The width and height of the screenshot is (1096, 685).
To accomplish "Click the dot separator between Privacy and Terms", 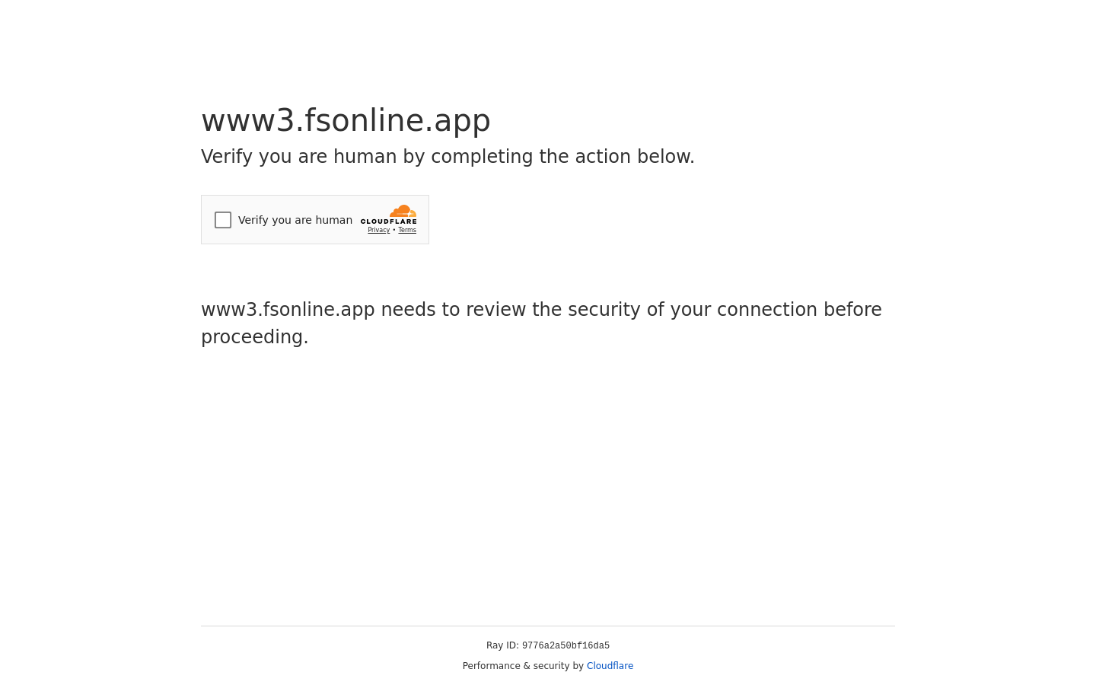I will [394, 230].
